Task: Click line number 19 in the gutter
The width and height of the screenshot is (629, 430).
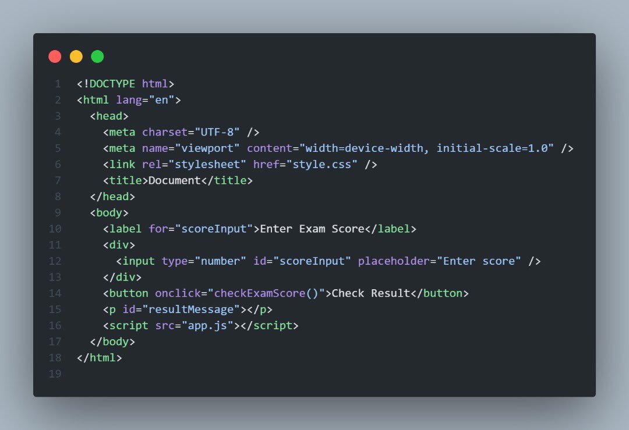Action: click(x=55, y=374)
